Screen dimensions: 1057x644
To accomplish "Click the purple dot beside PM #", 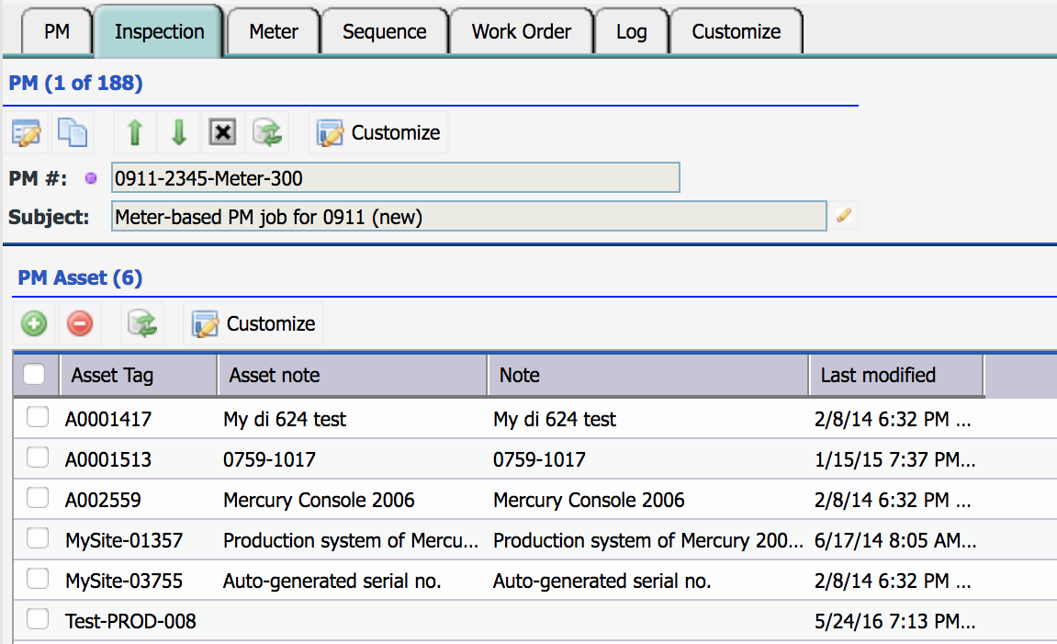I will (x=91, y=179).
